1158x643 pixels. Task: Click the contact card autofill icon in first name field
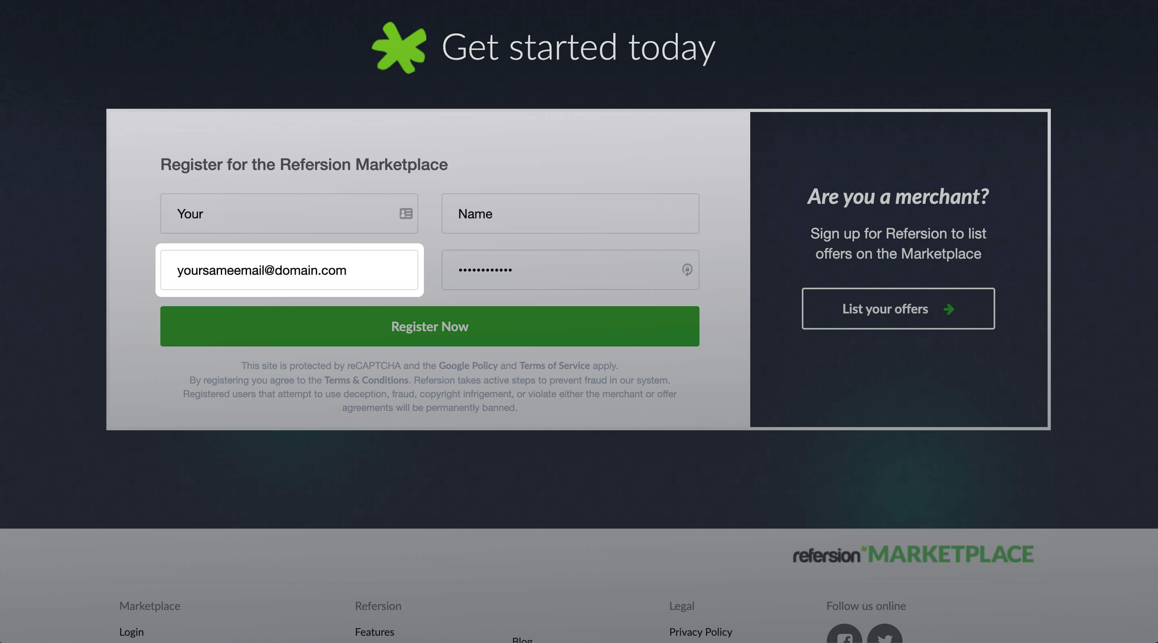click(x=406, y=214)
